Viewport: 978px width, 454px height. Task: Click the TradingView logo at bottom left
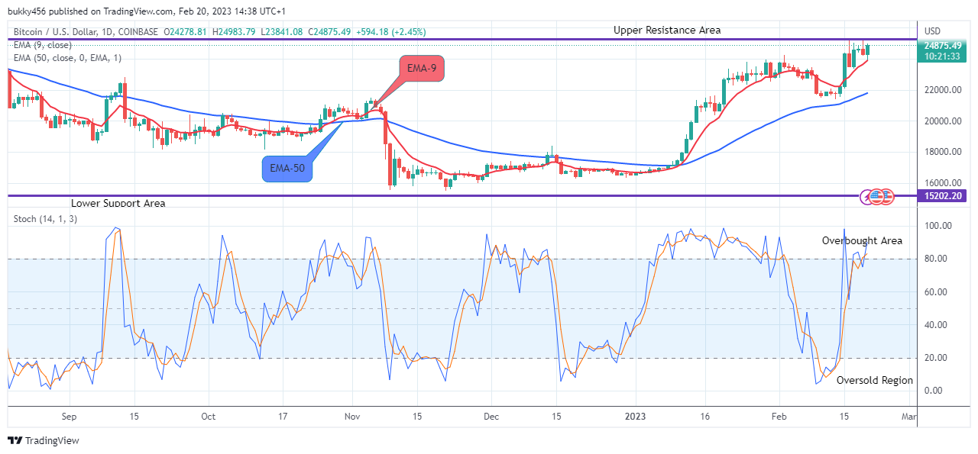44,440
